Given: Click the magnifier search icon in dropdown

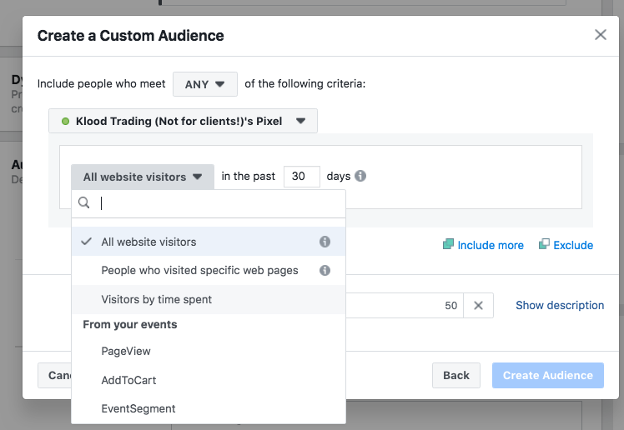Looking at the screenshot, I should pos(84,203).
